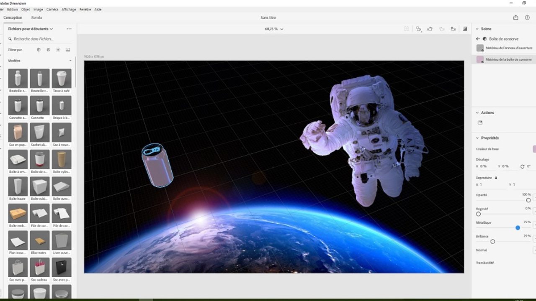The width and height of the screenshot is (536, 301).
Task: Click the Rugosité slider handle
Action: pos(478,214)
